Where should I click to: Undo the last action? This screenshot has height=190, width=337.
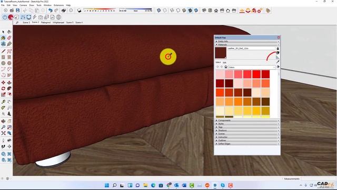(x=51, y=11)
